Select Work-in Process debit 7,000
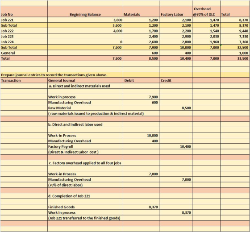 click(141, 174)
